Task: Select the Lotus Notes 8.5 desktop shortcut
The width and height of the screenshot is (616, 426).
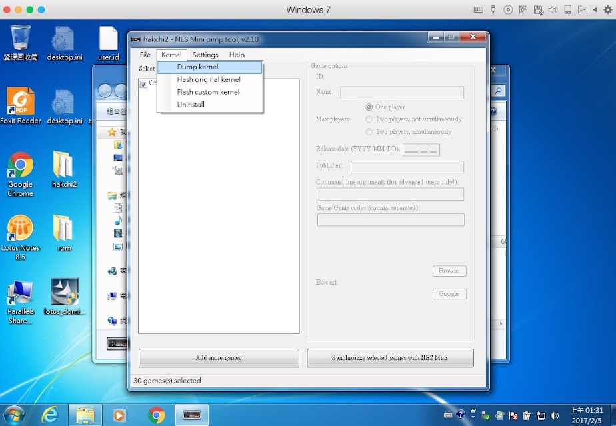Action: pyautogui.click(x=21, y=238)
